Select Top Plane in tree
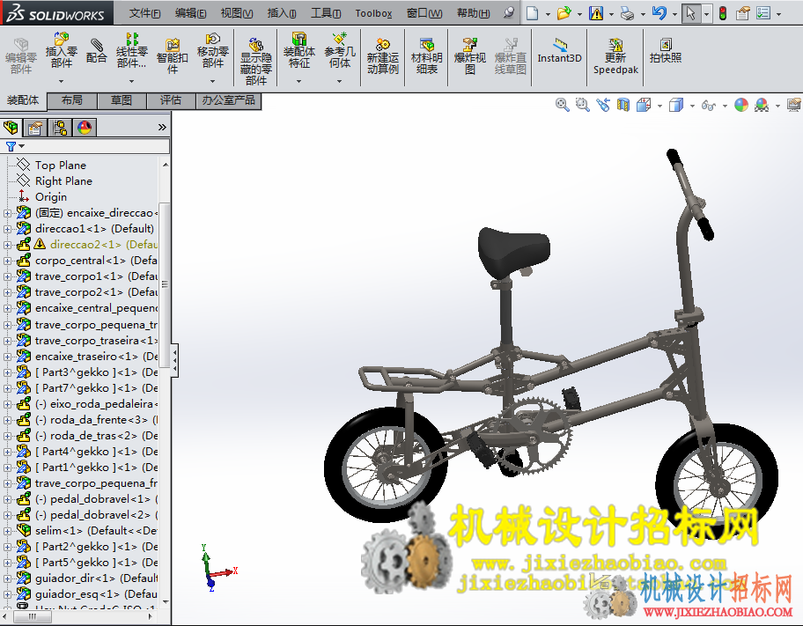803x626 pixels. 61,166
